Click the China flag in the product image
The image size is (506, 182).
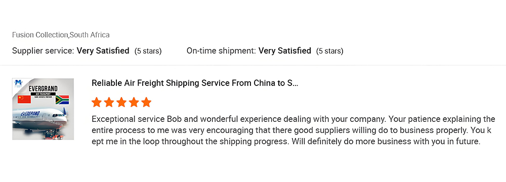24,99
